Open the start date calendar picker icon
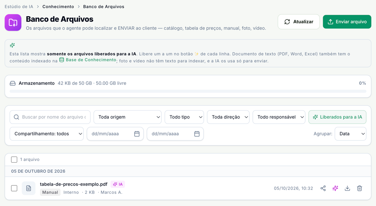Image resolution: width=376 pixels, height=206 pixels. pos(137,134)
